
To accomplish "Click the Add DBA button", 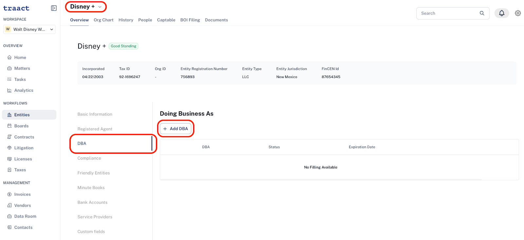I will tap(176, 129).
